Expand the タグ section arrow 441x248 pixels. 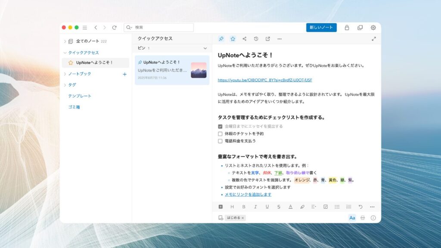(65, 85)
